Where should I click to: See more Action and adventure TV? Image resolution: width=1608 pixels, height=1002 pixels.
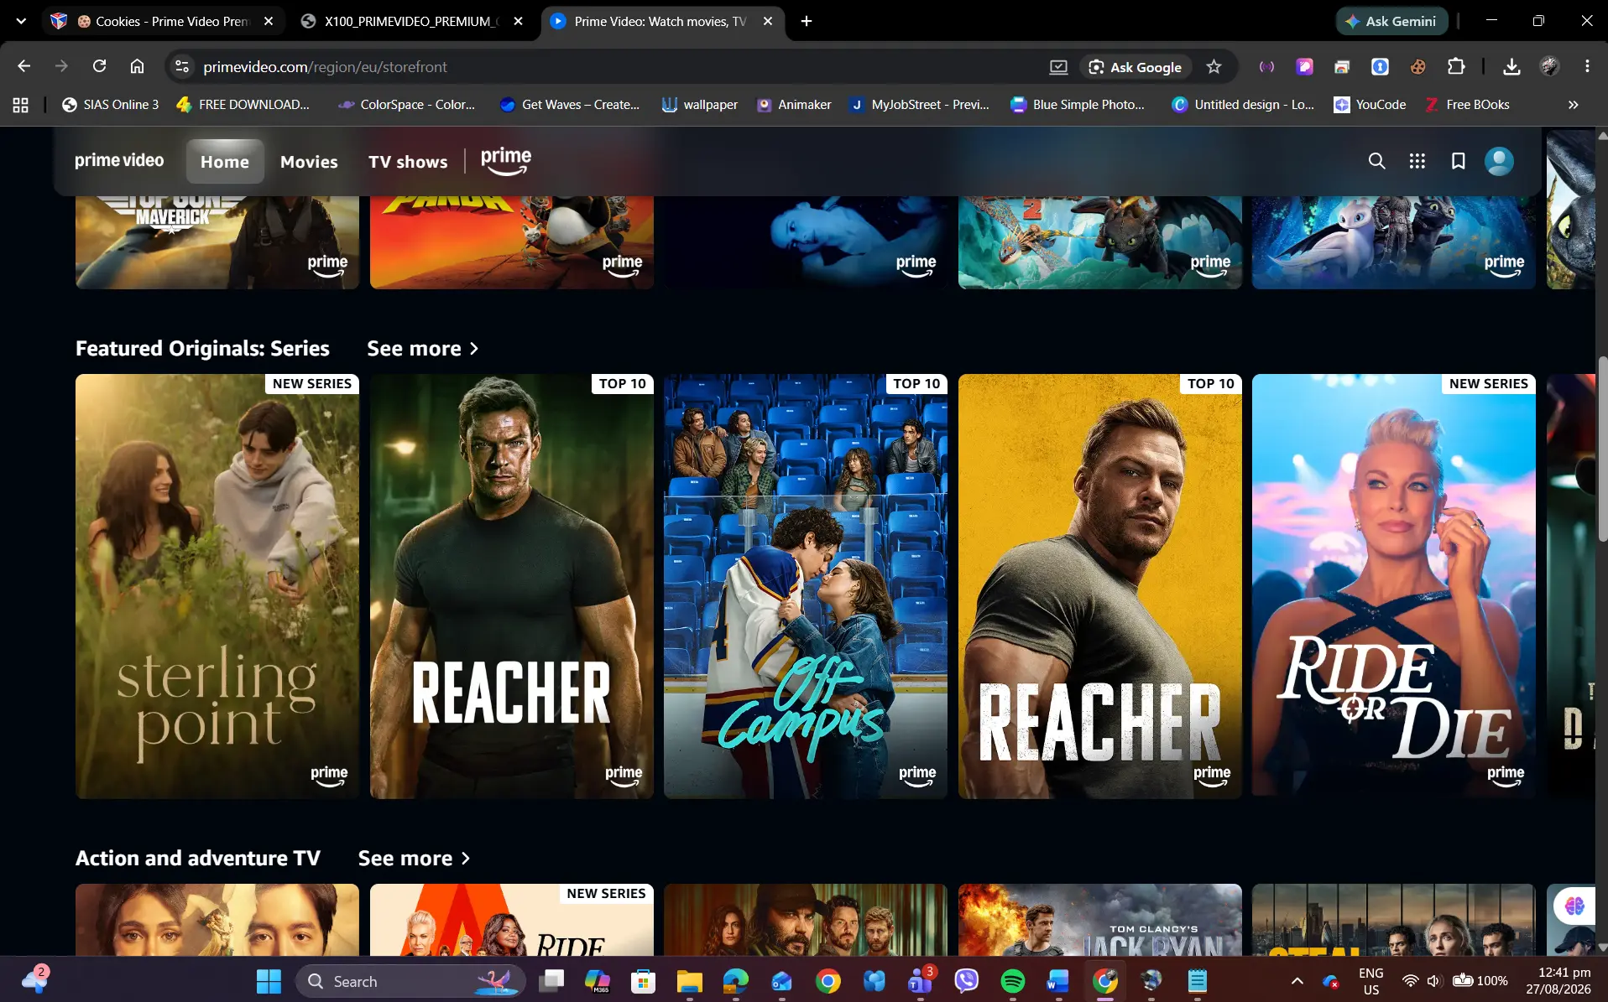pyautogui.click(x=415, y=858)
